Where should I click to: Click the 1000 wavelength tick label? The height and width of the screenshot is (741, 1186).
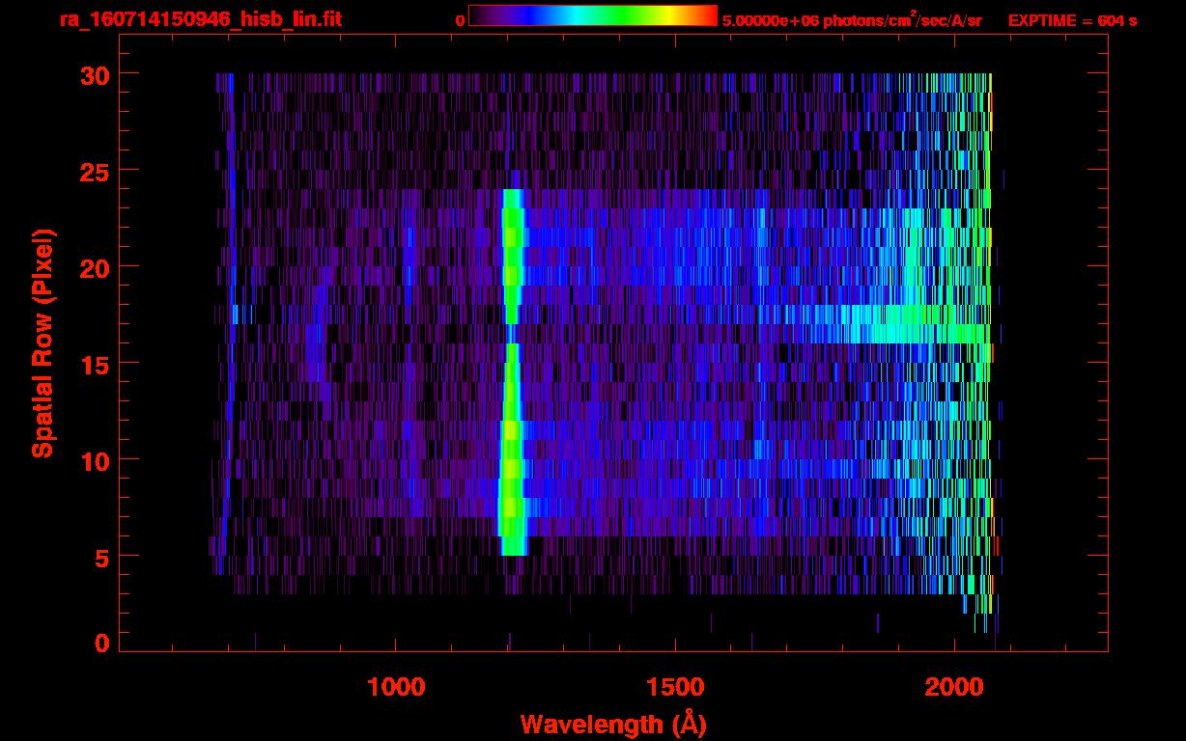click(396, 687)
